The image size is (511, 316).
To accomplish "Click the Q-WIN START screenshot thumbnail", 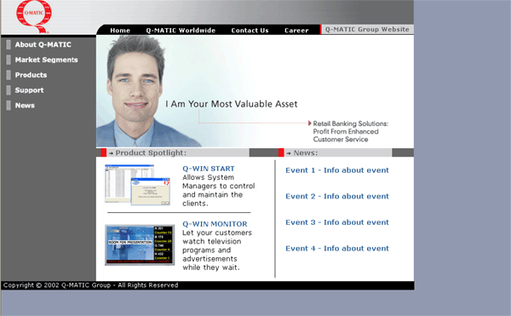I will click(137, 185).
